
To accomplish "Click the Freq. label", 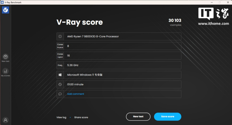I will tap(60, 65).
